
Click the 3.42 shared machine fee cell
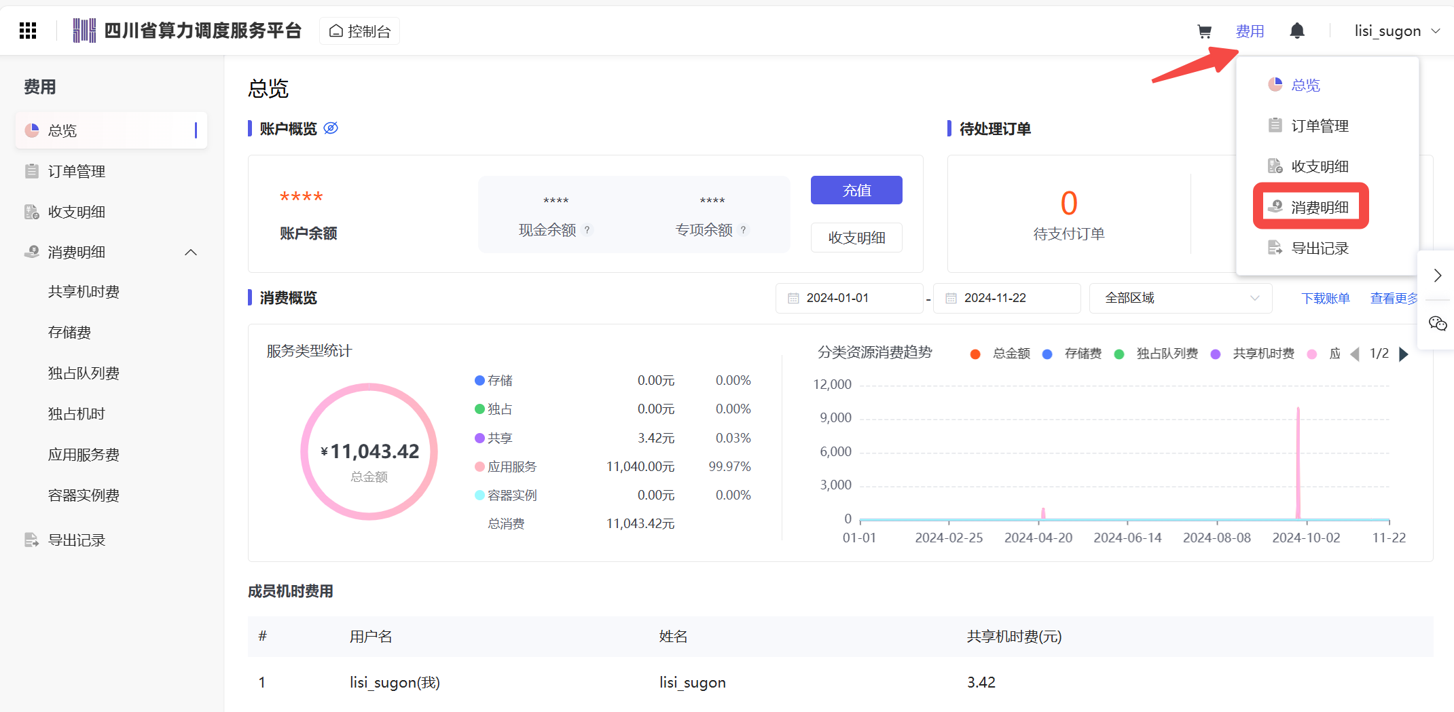coord(981,682)
